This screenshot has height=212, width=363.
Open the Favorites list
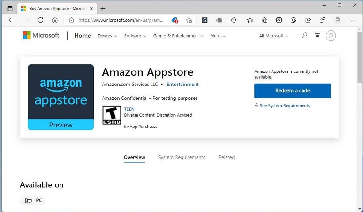(x=250, y=20)
